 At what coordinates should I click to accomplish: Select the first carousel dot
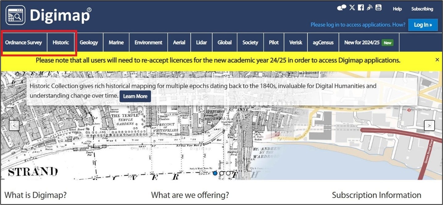click(215, 173)
